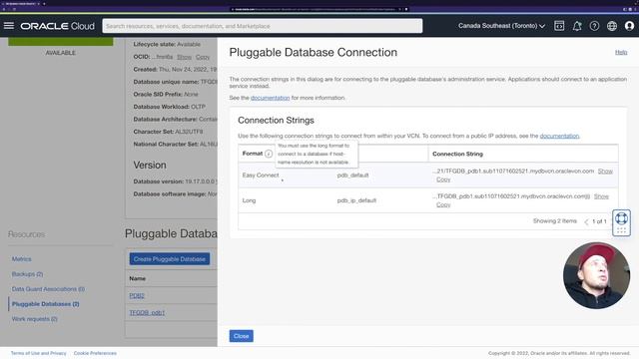
Task: Select Pluggable Databases (2) in Resources
Action: [45, 304]
